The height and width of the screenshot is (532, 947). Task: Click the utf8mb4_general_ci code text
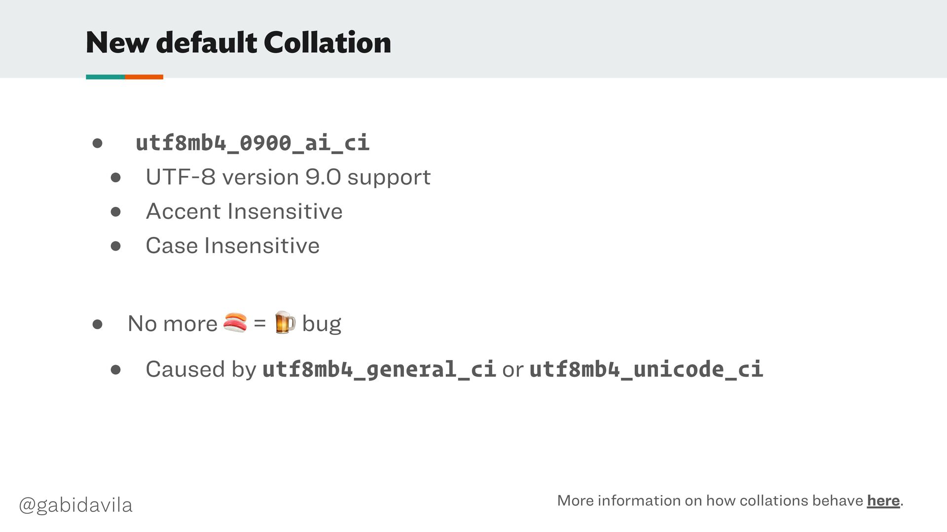(379, 369)
